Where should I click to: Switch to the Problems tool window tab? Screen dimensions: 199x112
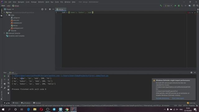[26, 103]
